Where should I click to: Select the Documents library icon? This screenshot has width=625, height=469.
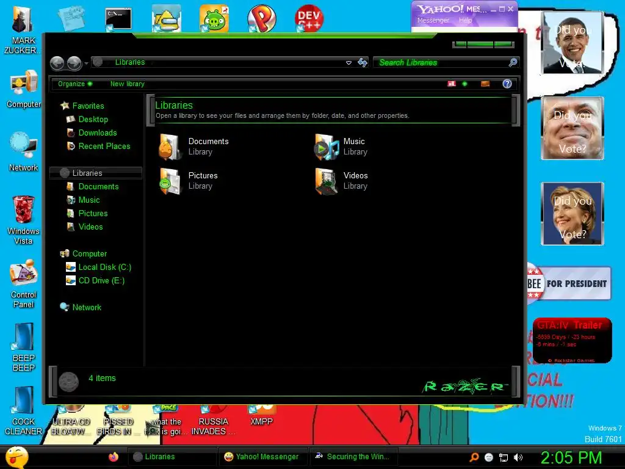pos(170,147)
